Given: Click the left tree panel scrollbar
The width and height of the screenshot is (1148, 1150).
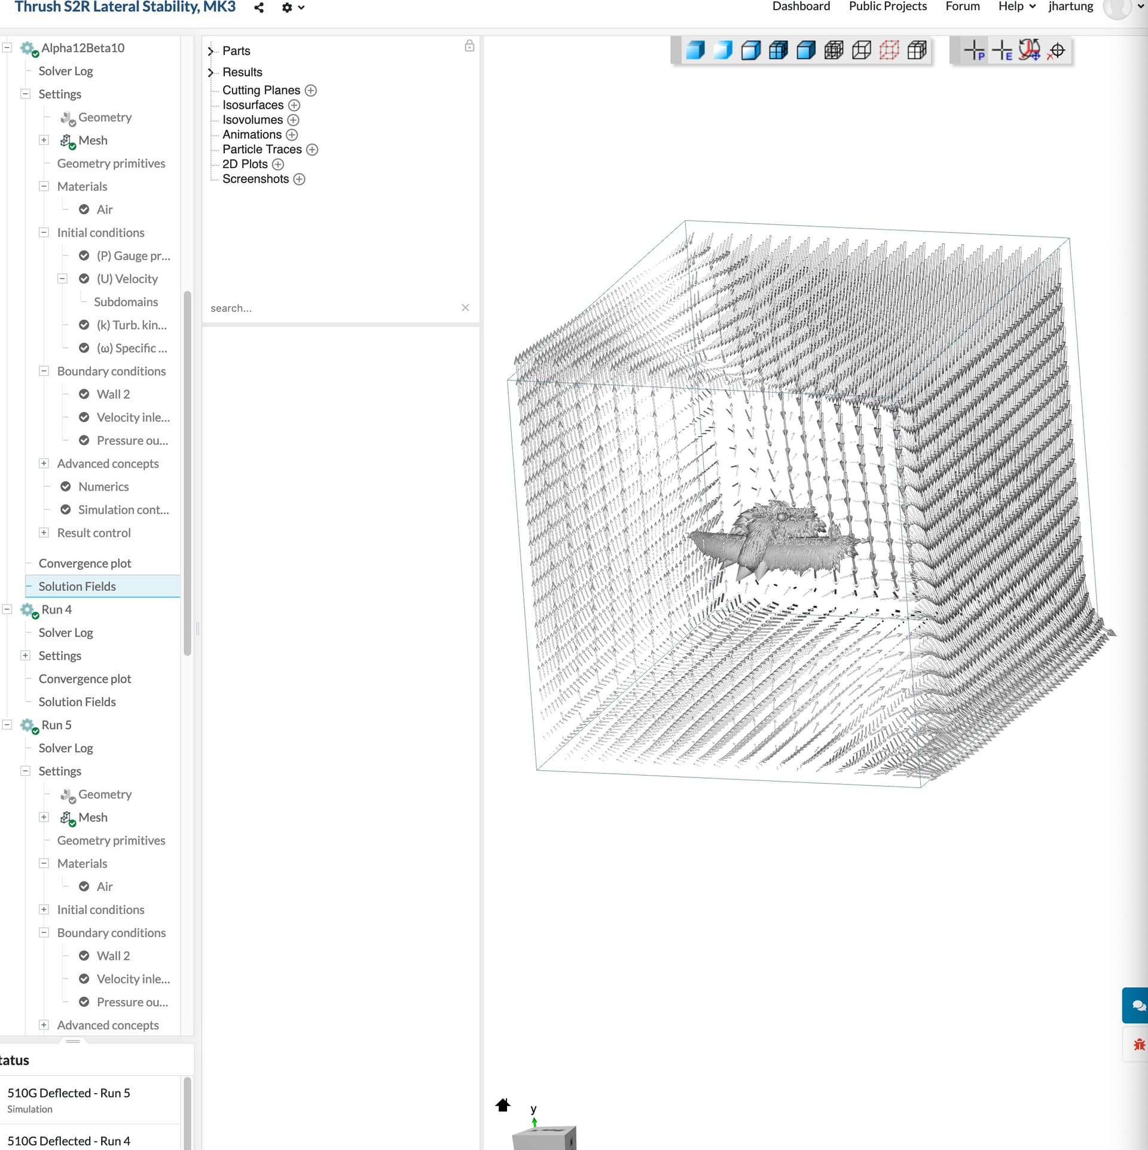Looking at the screenshot, I should pos(187,472).
